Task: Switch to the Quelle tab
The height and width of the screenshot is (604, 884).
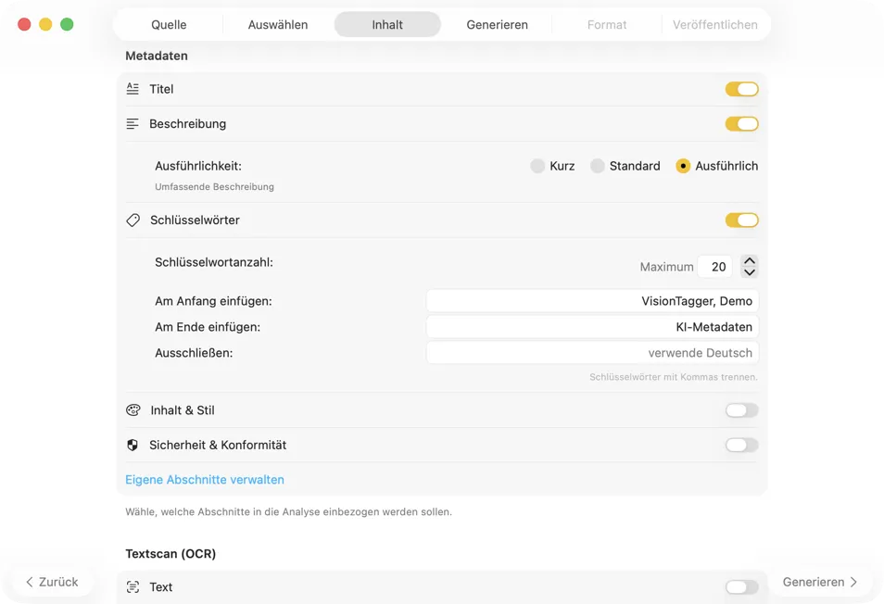Action: coord(169,25)
